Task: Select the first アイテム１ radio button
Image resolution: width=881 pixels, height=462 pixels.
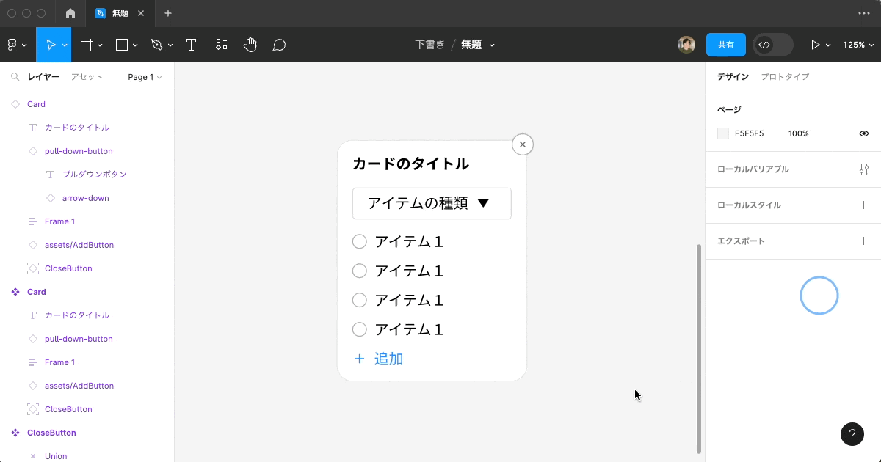Action: (x=360, y=242)
